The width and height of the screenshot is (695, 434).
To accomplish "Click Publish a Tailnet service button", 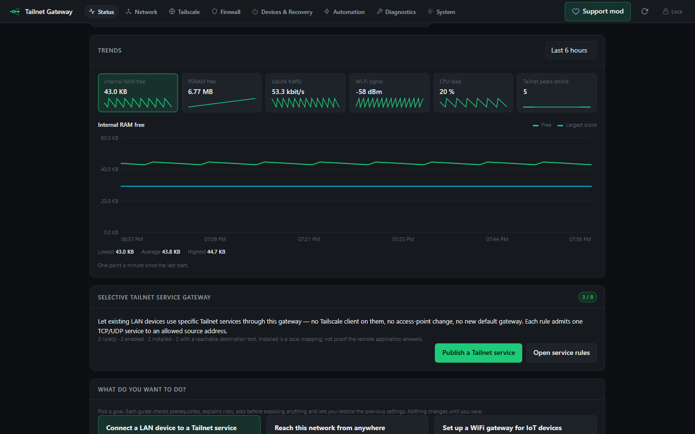I will pyautogui.click(x=478, y=353).
